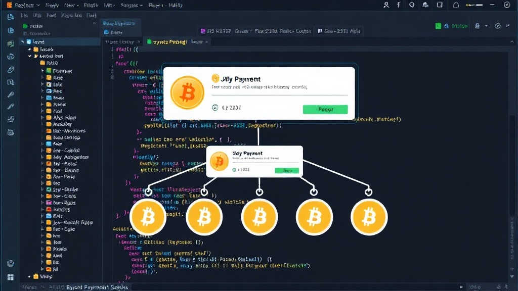Open the building chart icon in left sidebar
Screen dimensions: 518x291
tap(11, 17)
